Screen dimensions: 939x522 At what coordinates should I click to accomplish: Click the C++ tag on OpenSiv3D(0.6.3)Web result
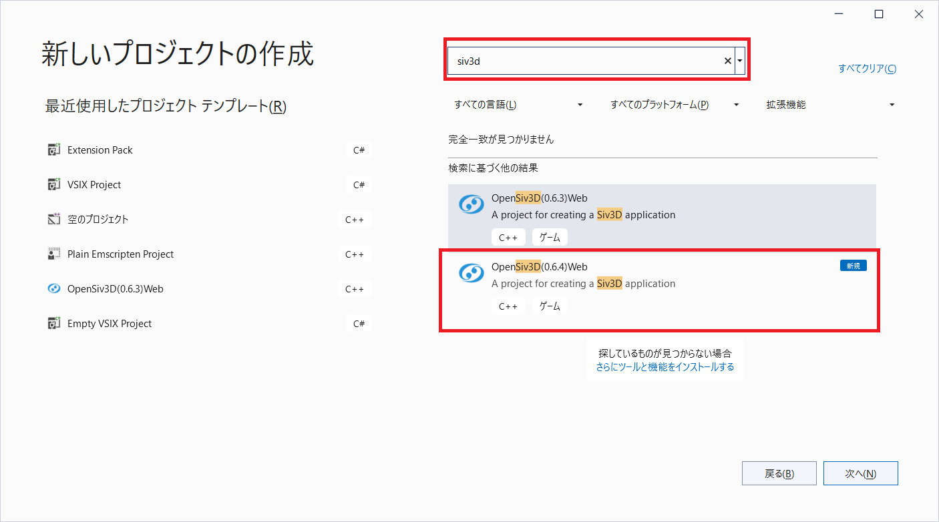tap(508, 237)
